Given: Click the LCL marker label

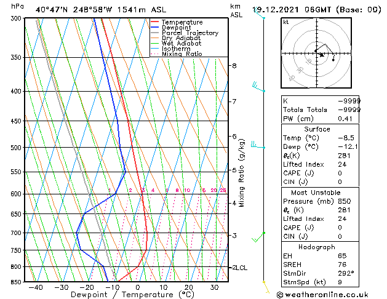Looking at the screenshot, I should tap(241, 268).
